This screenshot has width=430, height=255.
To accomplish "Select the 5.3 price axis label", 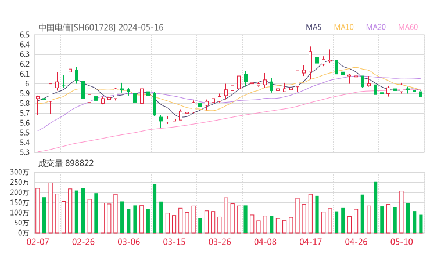I will pos(24,152).
